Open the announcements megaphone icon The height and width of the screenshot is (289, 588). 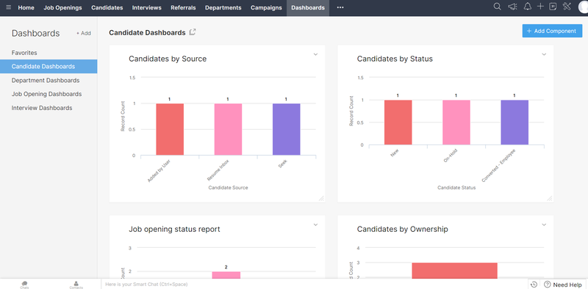[x=512, y=7]
